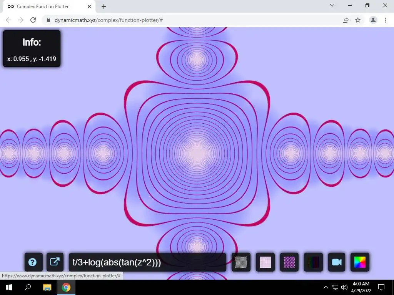
Task: Open the notification center icon
Action: 381,287
